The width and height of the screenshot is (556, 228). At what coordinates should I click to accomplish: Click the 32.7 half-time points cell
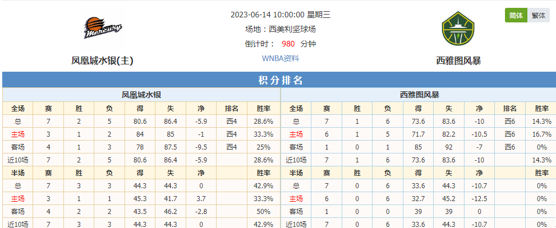(418, 199)
